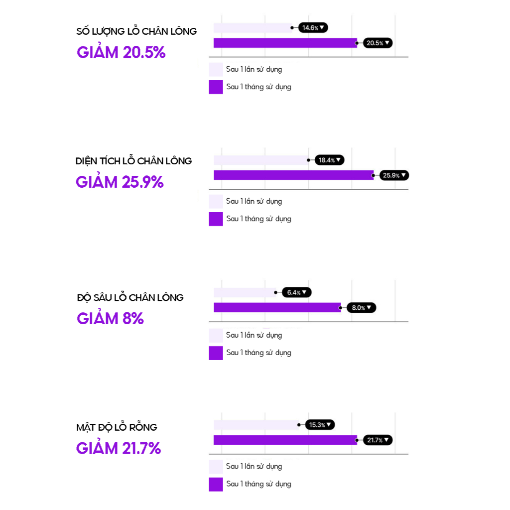Click the 20.5% value badge
This screenshot has height=510, width=510.
[378, 43]
